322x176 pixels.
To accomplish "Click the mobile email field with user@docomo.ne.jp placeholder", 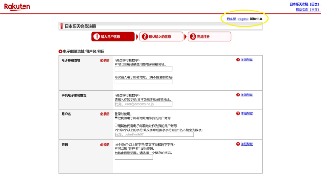I will click(144, 104).
